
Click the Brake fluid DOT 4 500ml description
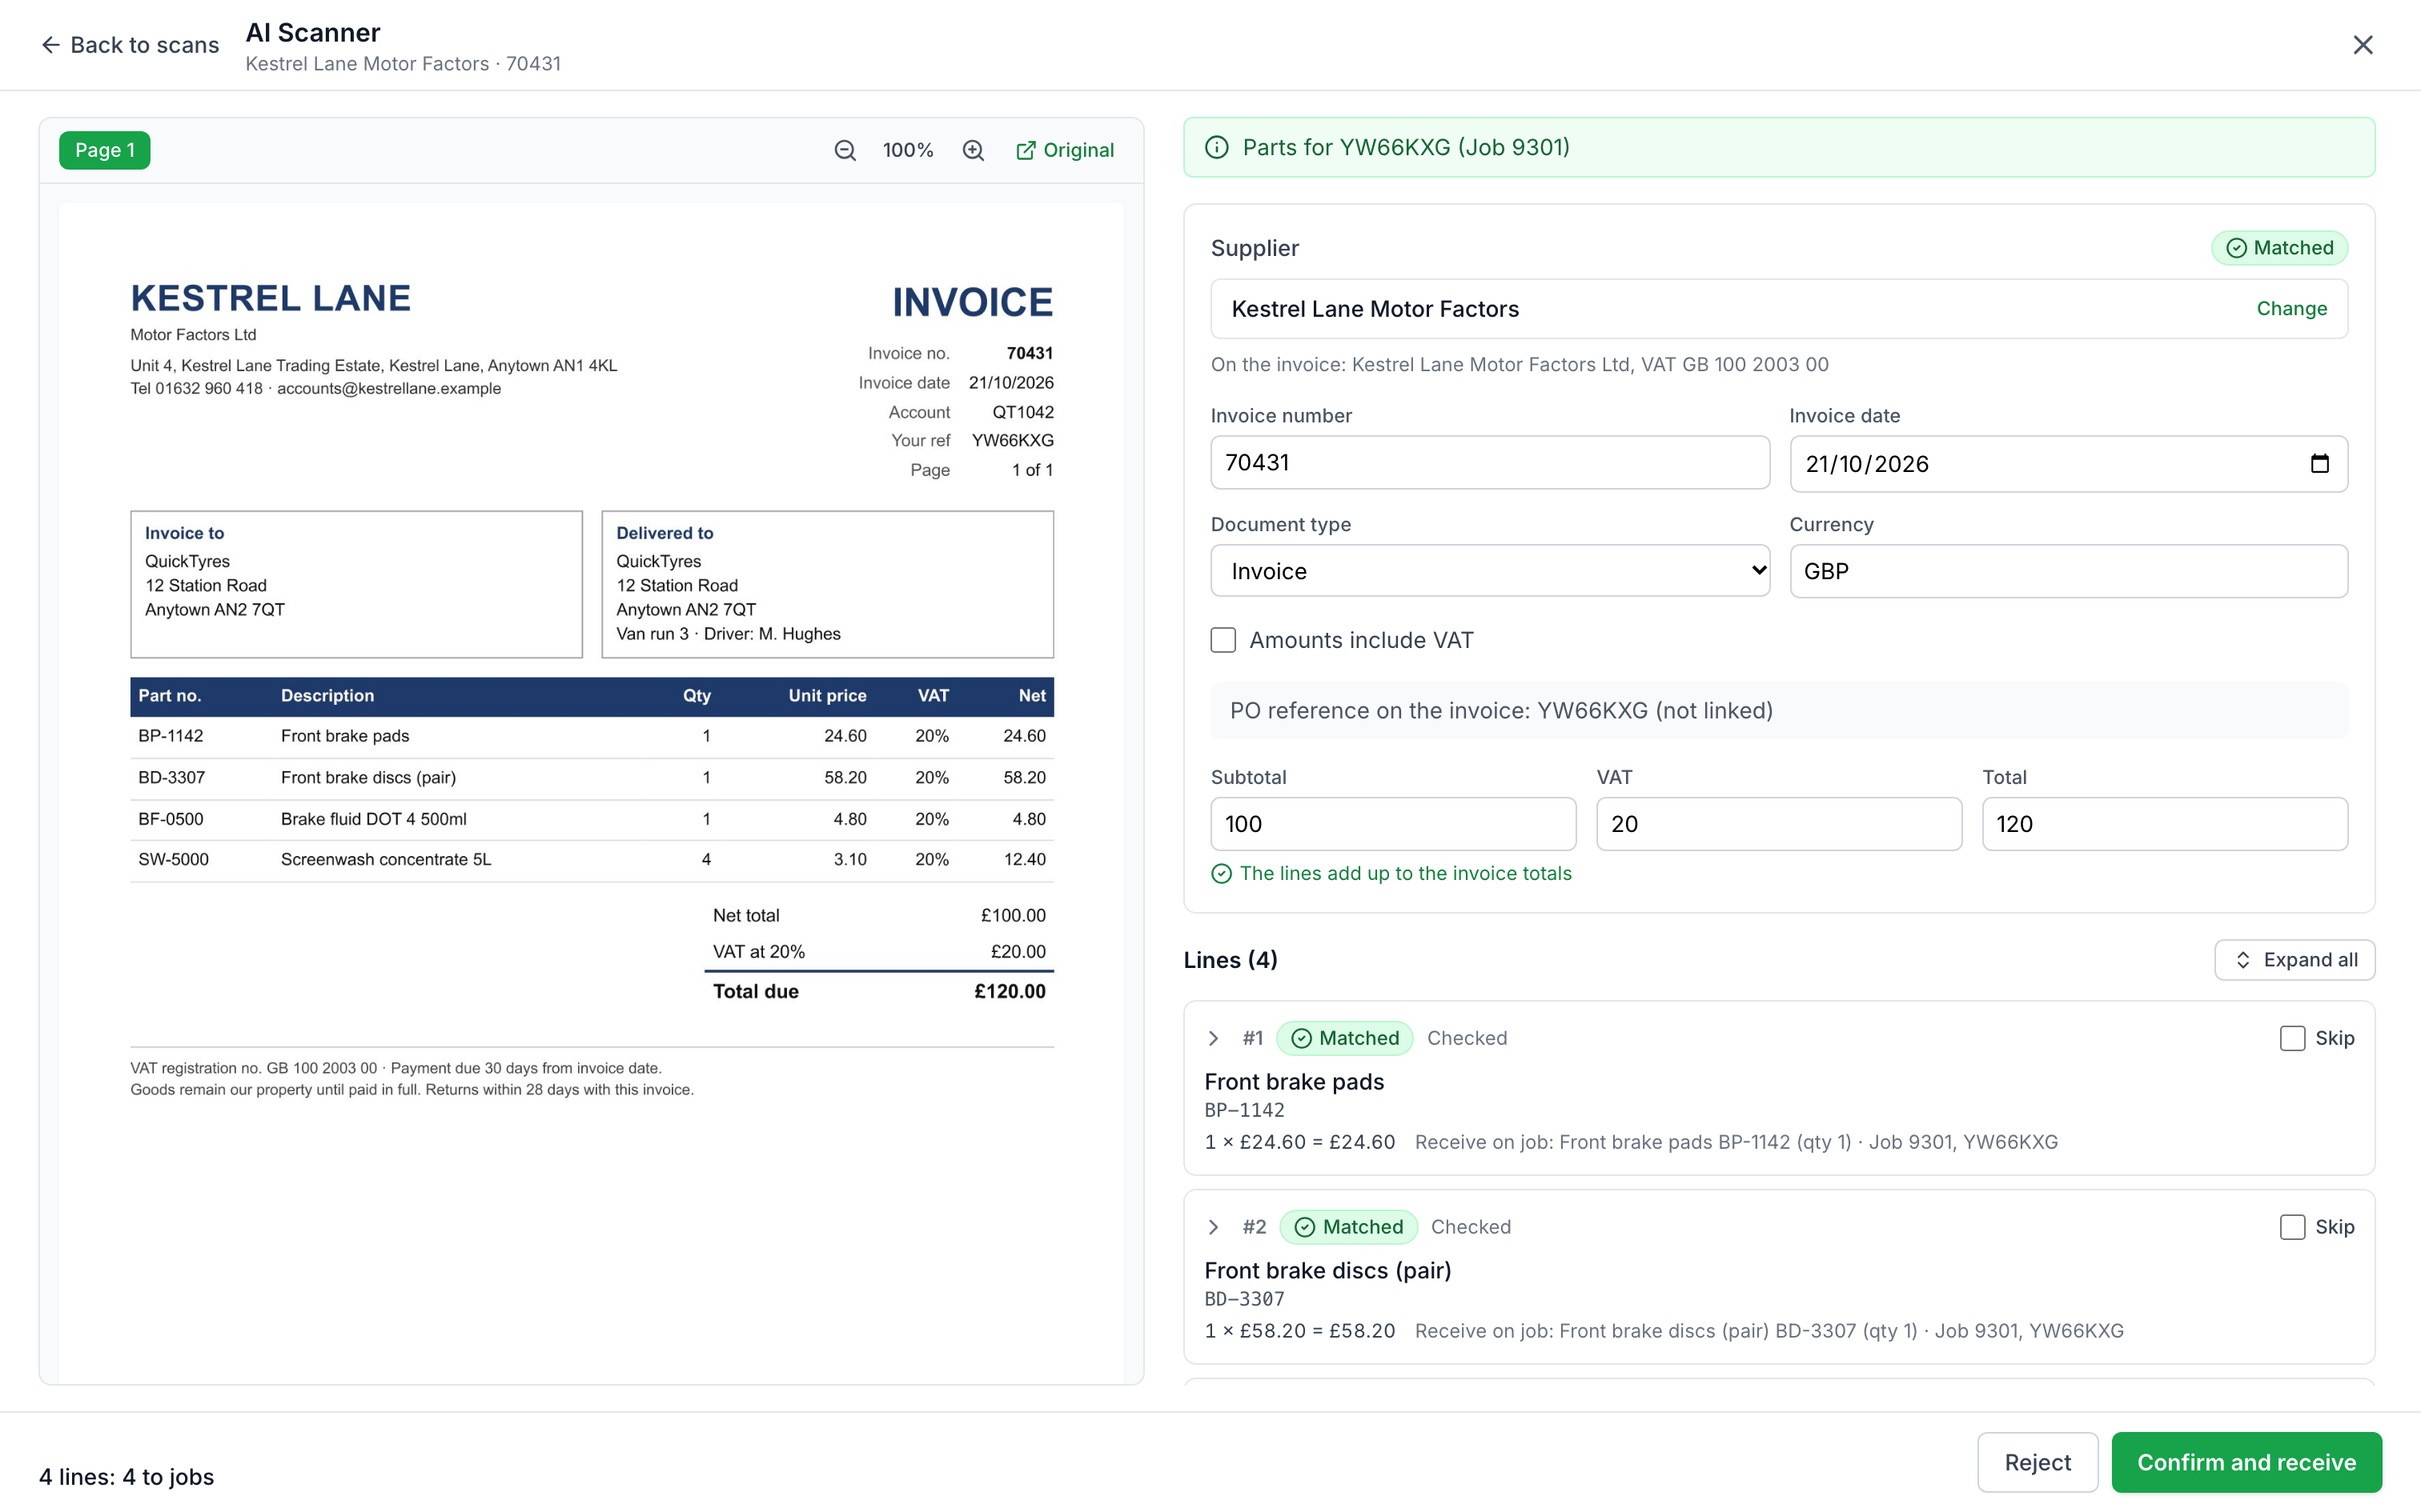374,819
